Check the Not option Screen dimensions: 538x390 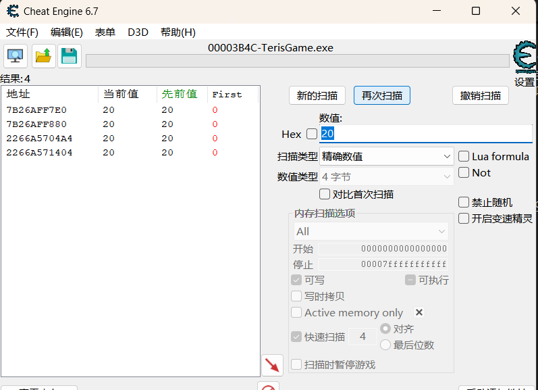tap(464, 172)
